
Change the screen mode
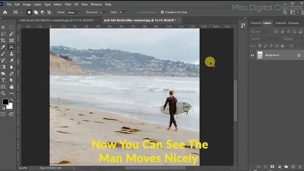click(11, 114)
